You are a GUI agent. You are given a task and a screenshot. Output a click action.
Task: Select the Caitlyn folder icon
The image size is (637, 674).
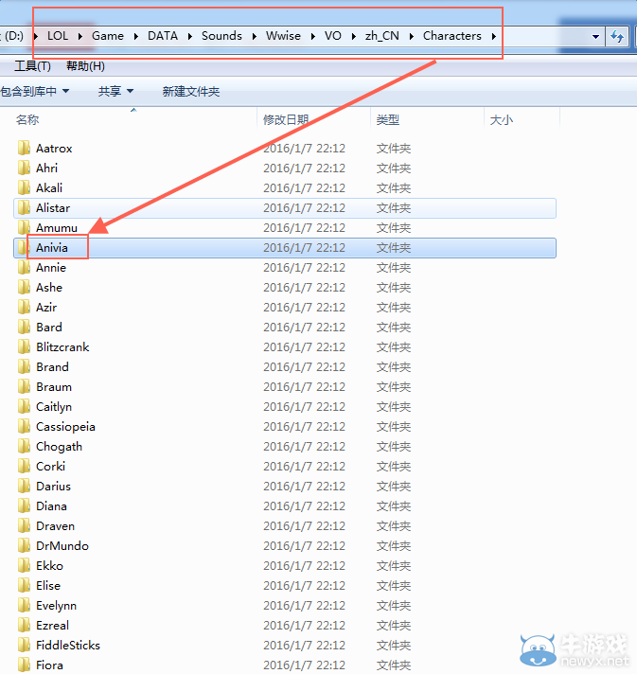click(24, 407)
